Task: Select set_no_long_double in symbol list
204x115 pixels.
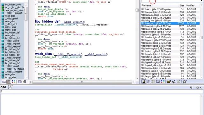Action: tap(14, 7)
